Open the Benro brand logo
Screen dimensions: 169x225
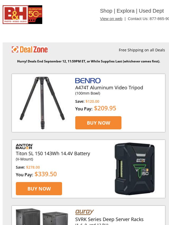click(88, 81)
